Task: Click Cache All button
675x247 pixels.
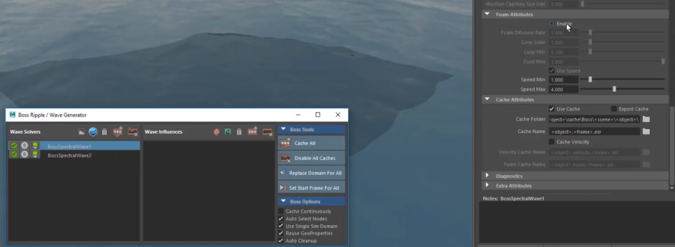Action: pos(311,143)
